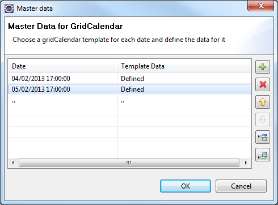Click the '..' template data cell

184,100
